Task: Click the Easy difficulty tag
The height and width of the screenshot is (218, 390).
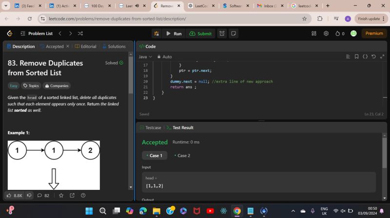Action: click(14, 86)
